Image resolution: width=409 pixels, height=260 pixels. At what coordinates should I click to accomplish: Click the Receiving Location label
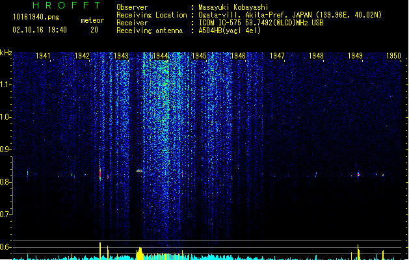coord(152,15)
